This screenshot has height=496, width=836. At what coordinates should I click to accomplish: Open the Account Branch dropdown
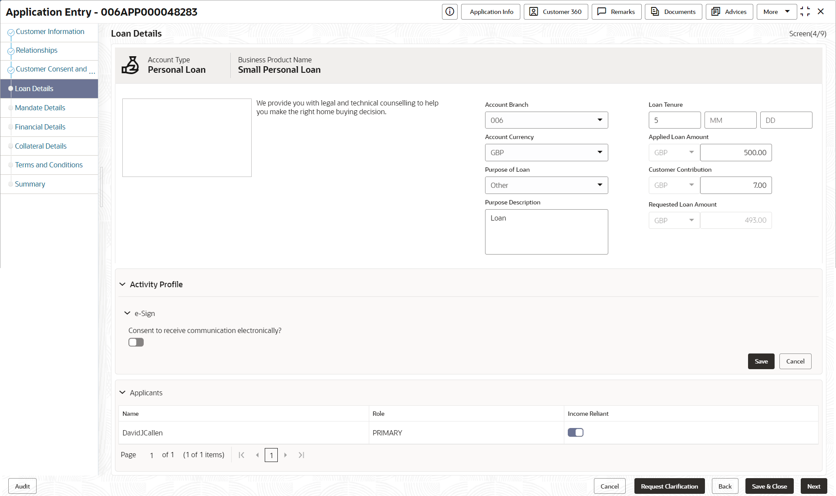546,120
